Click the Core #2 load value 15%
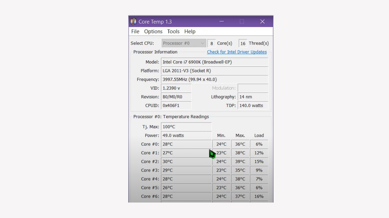Image resolution: width=389 pixels, height=218 pixels. [x=259, y=162]
